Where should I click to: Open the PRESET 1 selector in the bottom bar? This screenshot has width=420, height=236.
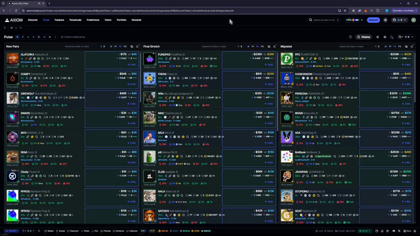click(x=11, y=231)
